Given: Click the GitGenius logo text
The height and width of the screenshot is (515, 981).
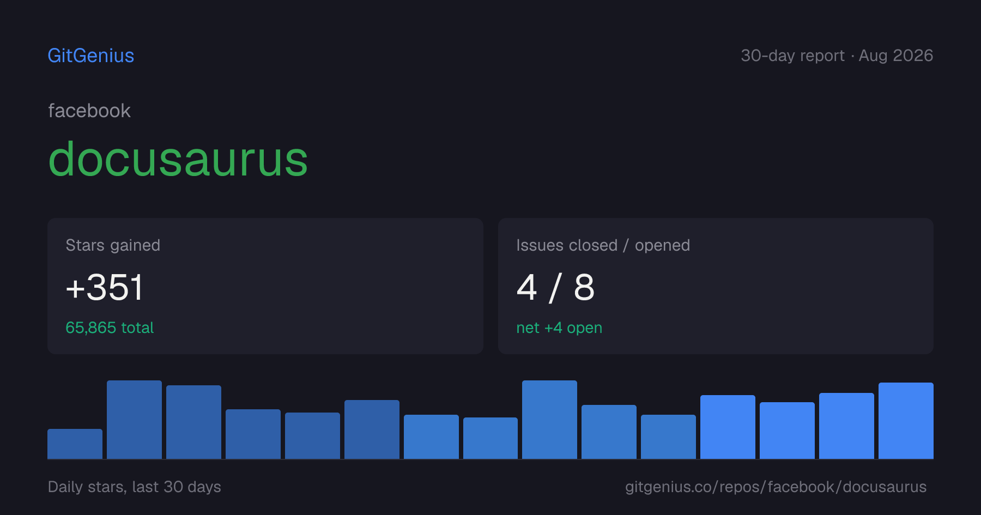Looking at the screenshot, I should click(x=91, y=56).
